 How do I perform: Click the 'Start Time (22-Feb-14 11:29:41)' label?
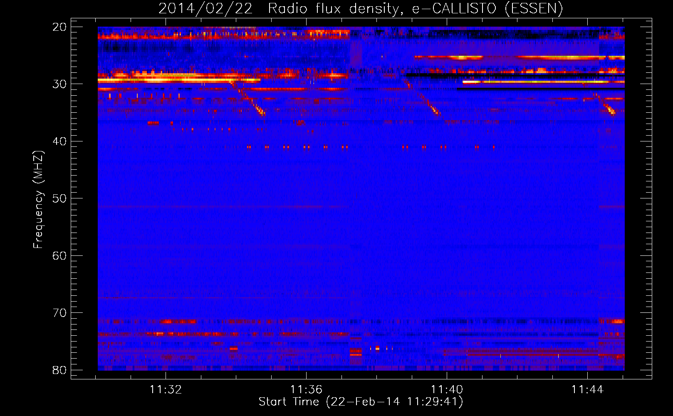pyautogui.click(x=361, y=402)
